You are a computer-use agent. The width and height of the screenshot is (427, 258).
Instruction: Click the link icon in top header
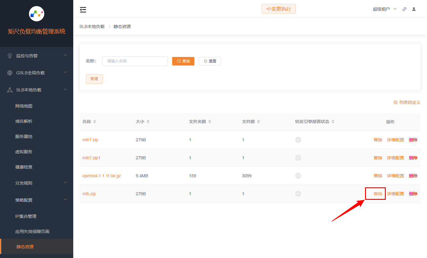(x=404, y=9)
